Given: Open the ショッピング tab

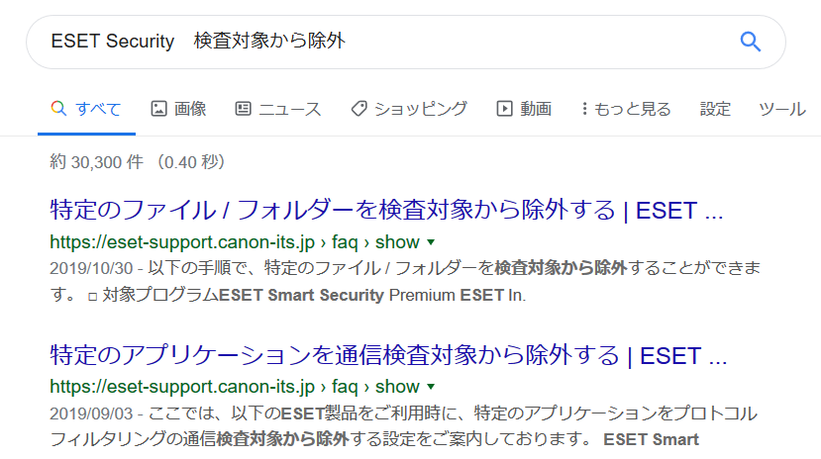Looking at the screenshot, I should tap(420, 109).
